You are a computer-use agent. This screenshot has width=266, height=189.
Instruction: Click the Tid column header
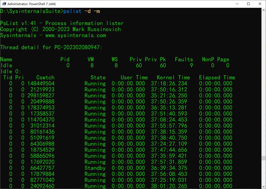8,77
